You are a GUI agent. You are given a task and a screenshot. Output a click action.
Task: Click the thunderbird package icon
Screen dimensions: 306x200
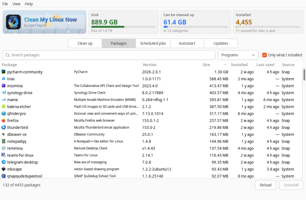click(x=3, y=128)
